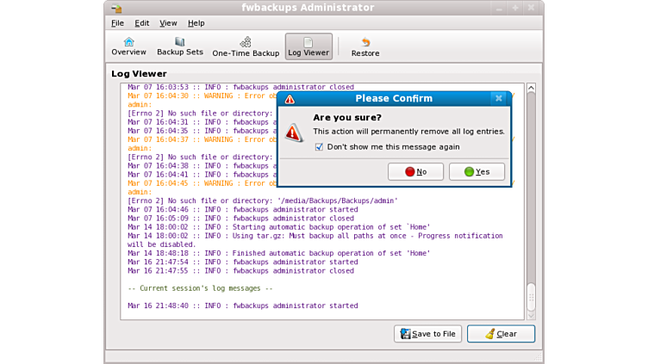The image size is (648, 364).
Task: Click log line "Starting automatic backup operation of set"
Action: coord(279,227)
